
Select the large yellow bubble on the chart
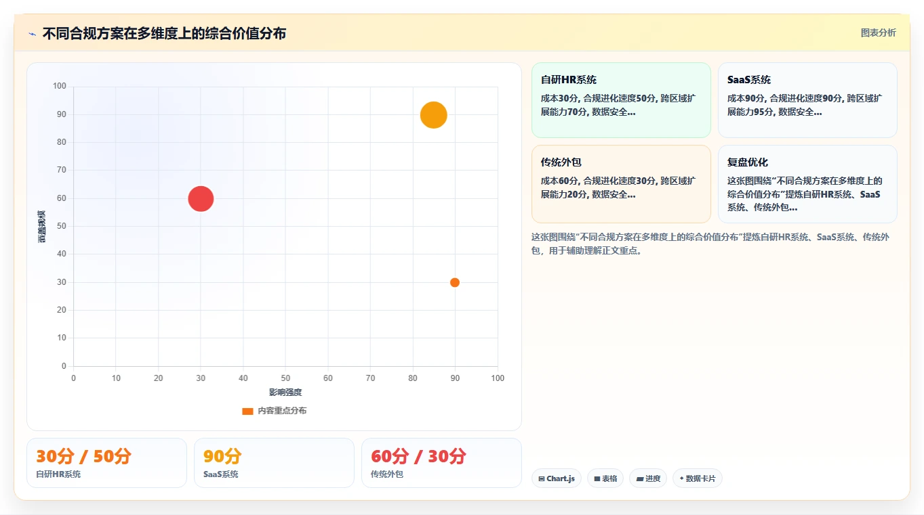pos(434,114)
